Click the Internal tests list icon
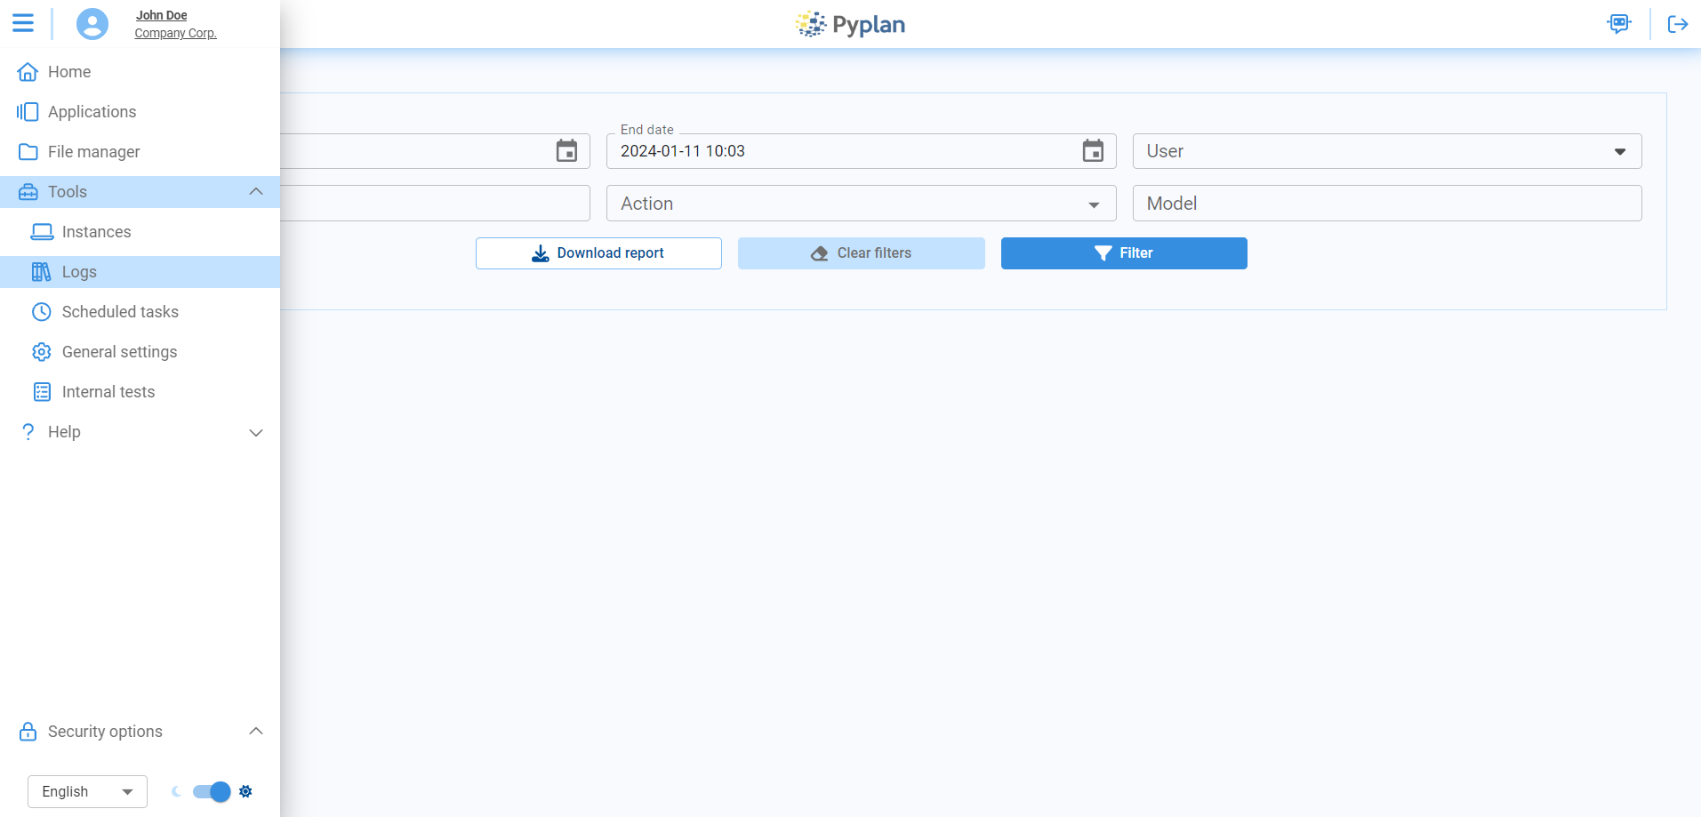Screen dimensions: 1701x817 [42, 392]
